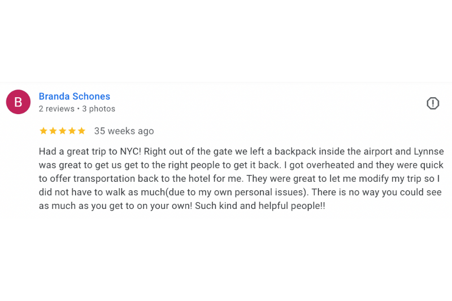Open the Branda Schones profile link
Viewport: 452px width, 301px height.
click(75, 97)
